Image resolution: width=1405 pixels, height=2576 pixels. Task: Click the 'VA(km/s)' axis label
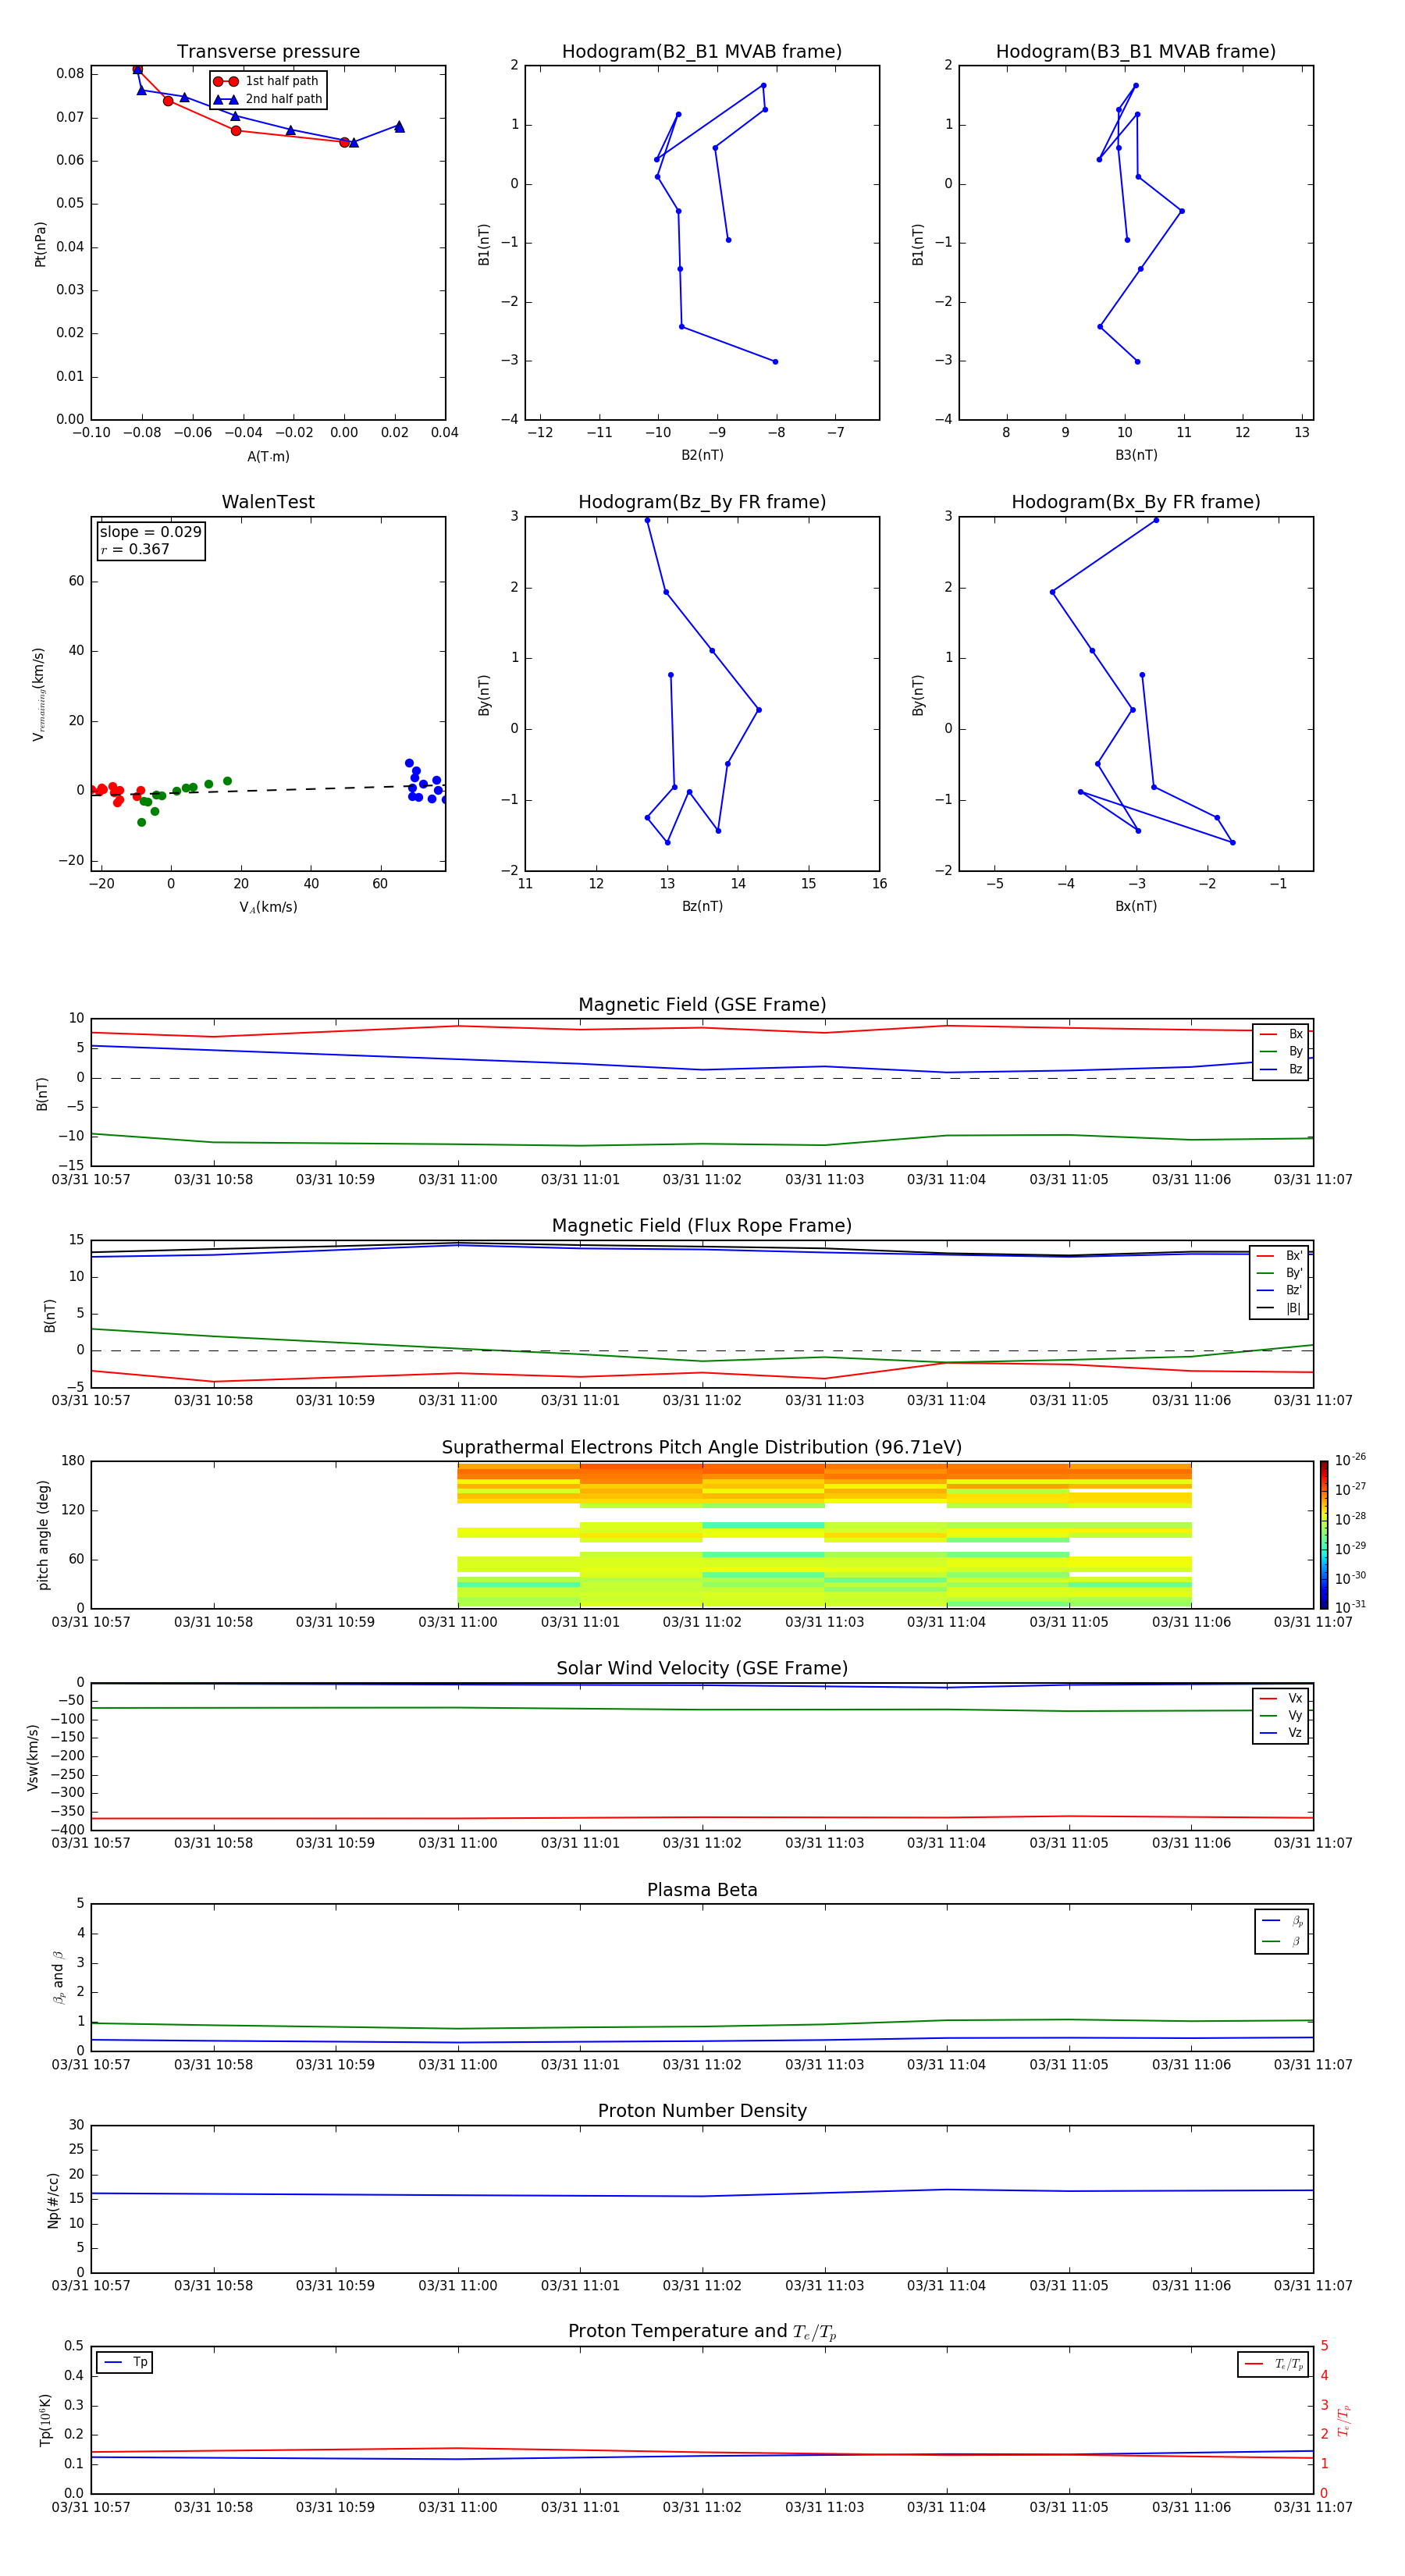point(268,908)
